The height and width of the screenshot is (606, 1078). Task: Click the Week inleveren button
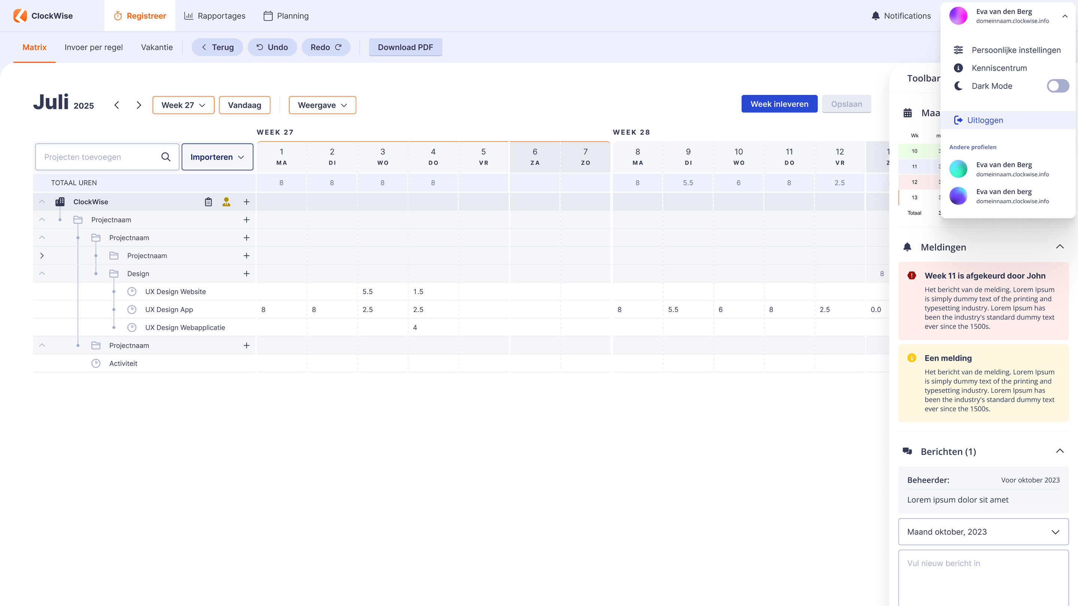coord(779,104)
